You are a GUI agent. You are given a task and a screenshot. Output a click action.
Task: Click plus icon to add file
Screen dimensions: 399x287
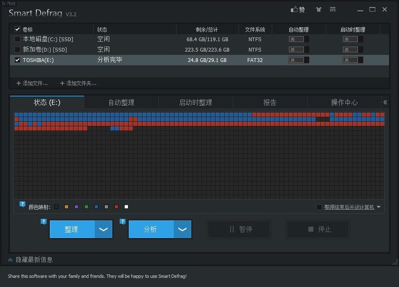pyautogui.click(x=19, y=83)
